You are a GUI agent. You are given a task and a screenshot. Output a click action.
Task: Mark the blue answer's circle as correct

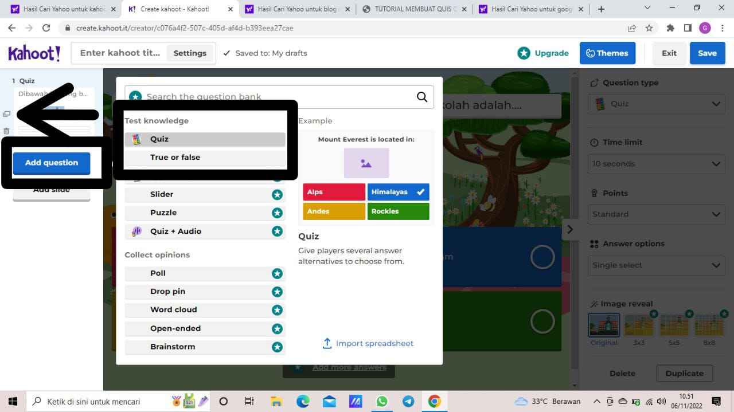coord(542,257)
